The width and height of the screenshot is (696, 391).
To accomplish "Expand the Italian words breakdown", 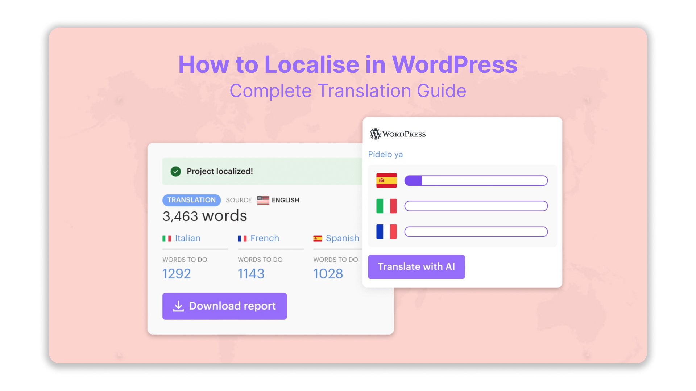I will pos(187,238).
